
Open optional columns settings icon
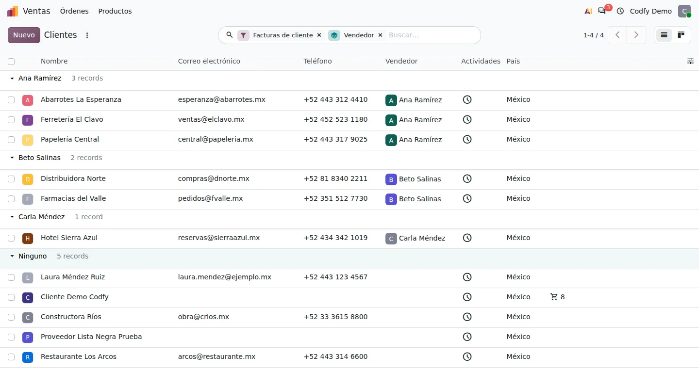coord(690,61)
